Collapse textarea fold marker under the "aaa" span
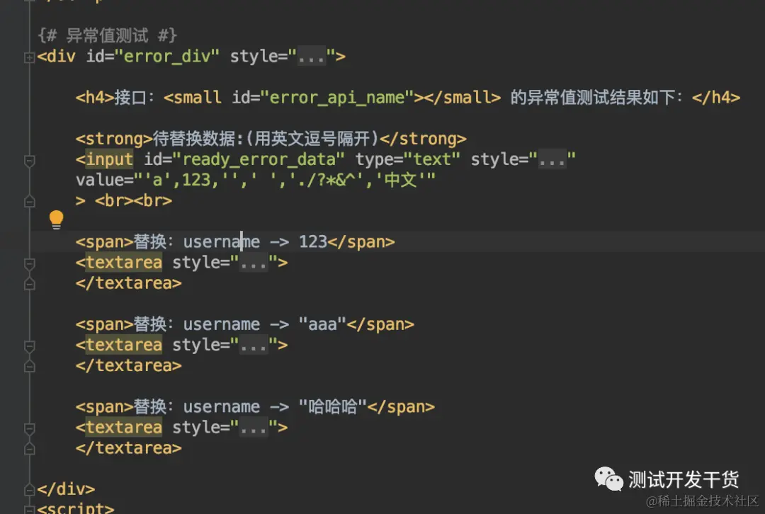The height and width of the screenshot is (514, 765). click(29, 346)
